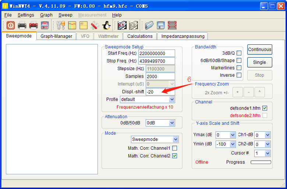Open the Profile dropdown
Image resolution: width=287 pixels, height=189 pixels.
pyautogui.click(x=171, y=99)
